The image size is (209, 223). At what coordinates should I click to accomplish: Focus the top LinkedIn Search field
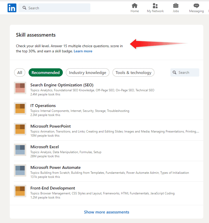pos(54,8)
